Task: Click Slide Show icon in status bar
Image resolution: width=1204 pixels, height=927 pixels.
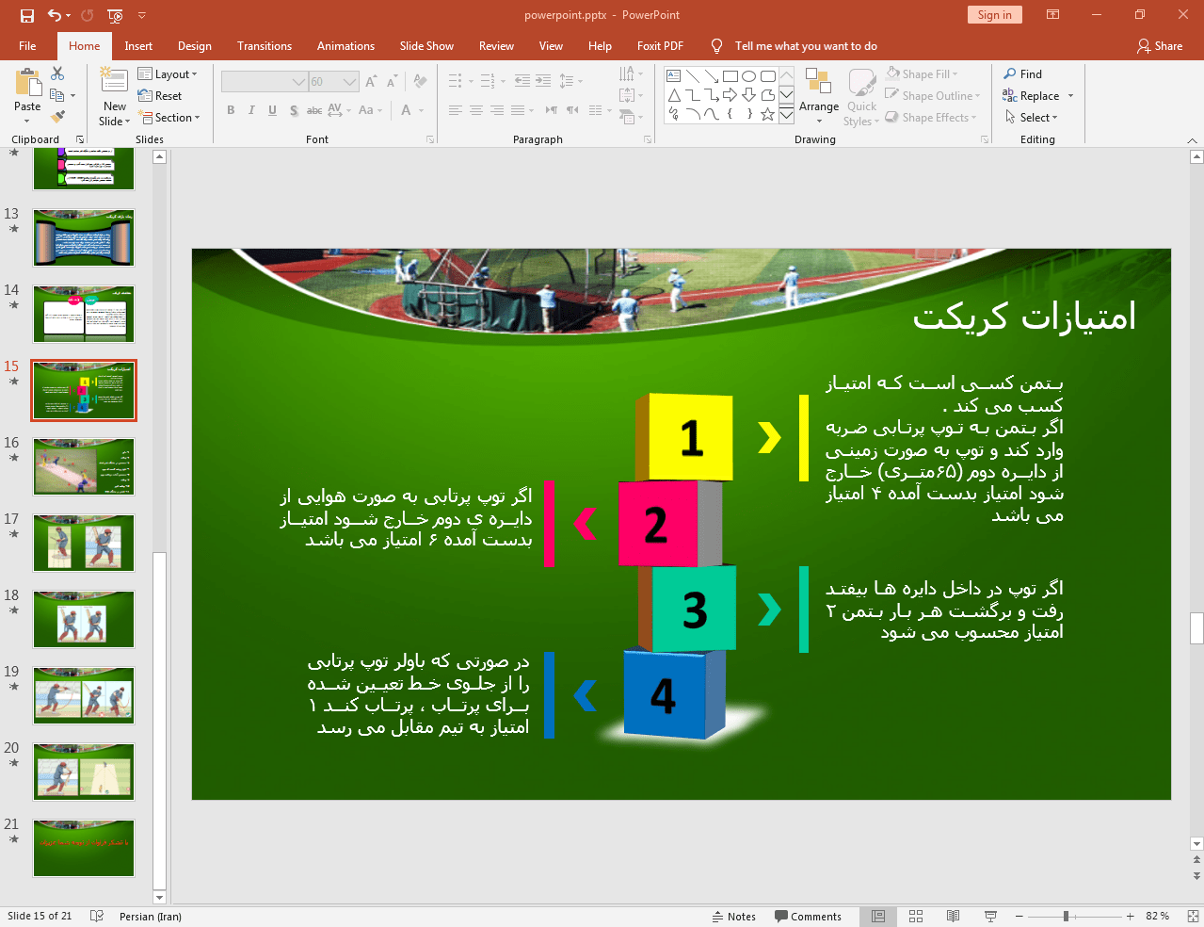Action: click(x=990, y=916)
